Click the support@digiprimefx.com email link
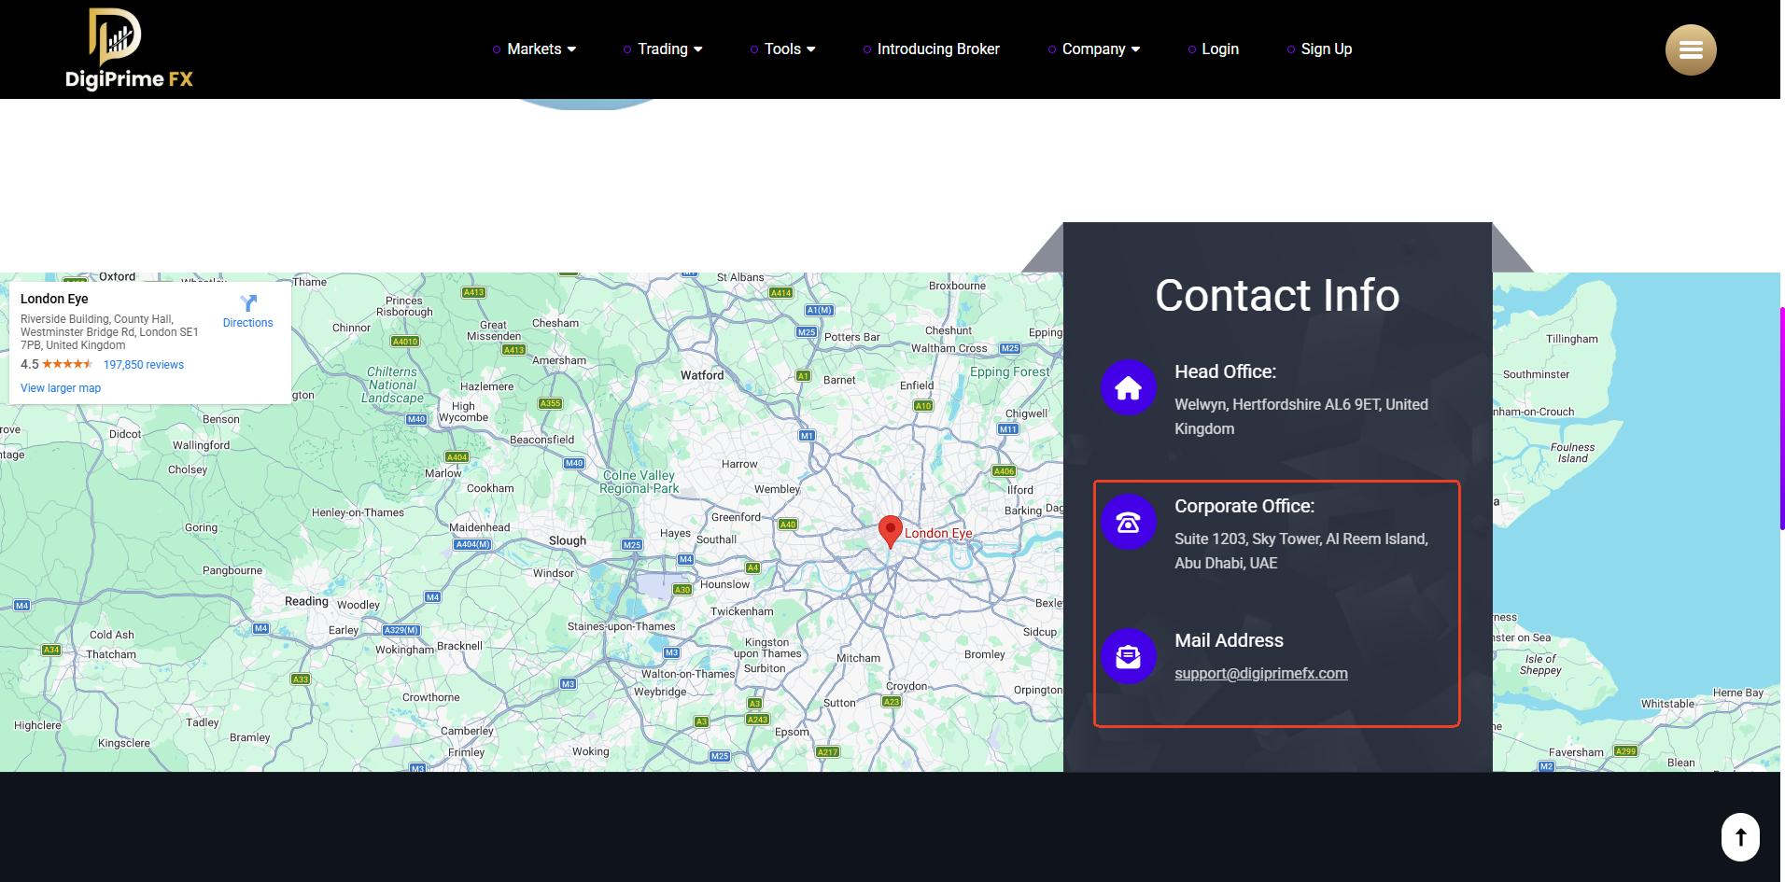The width and height of the screenshot is (1785, 882). (1261, 674)
